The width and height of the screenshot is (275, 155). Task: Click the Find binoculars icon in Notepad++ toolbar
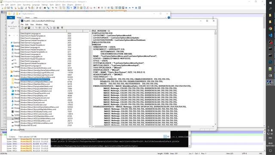pos(45,8)
